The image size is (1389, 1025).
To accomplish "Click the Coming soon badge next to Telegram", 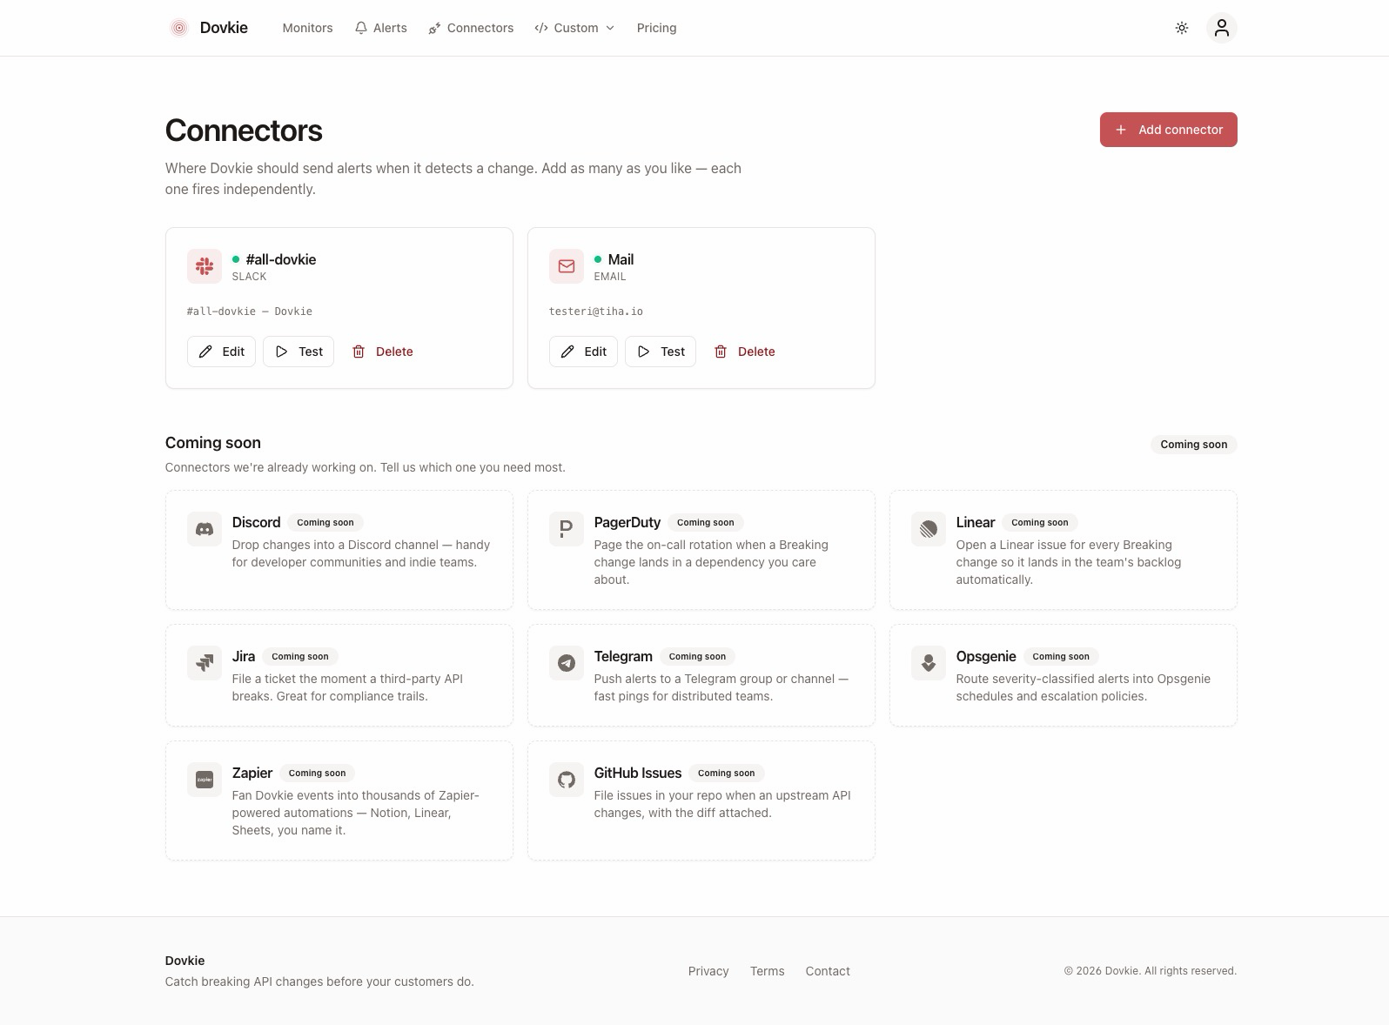I will [697, 657].
